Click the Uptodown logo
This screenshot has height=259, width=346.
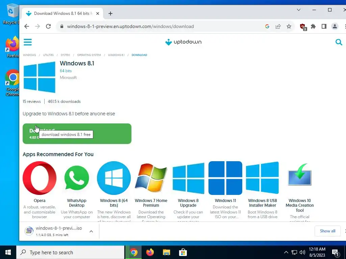[183, 42]
